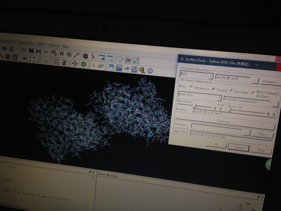Click the Edit button next to SFXC File

263,134
